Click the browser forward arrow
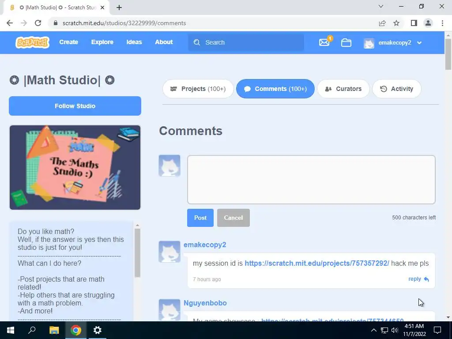 click(24, 23)
